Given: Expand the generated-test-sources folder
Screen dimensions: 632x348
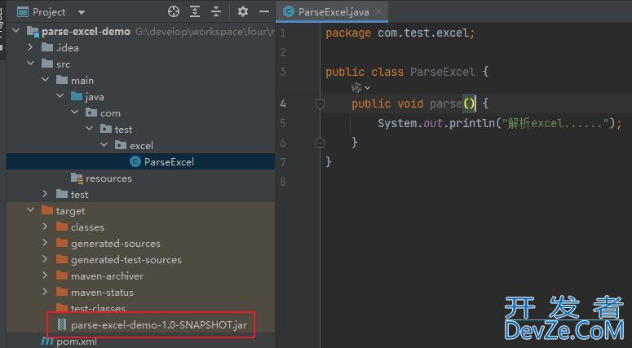Looking at the screenshot, I should coord(45,259).
